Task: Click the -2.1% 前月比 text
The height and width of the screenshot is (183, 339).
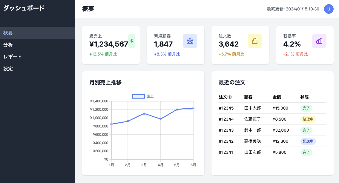Action: [296, 54]
